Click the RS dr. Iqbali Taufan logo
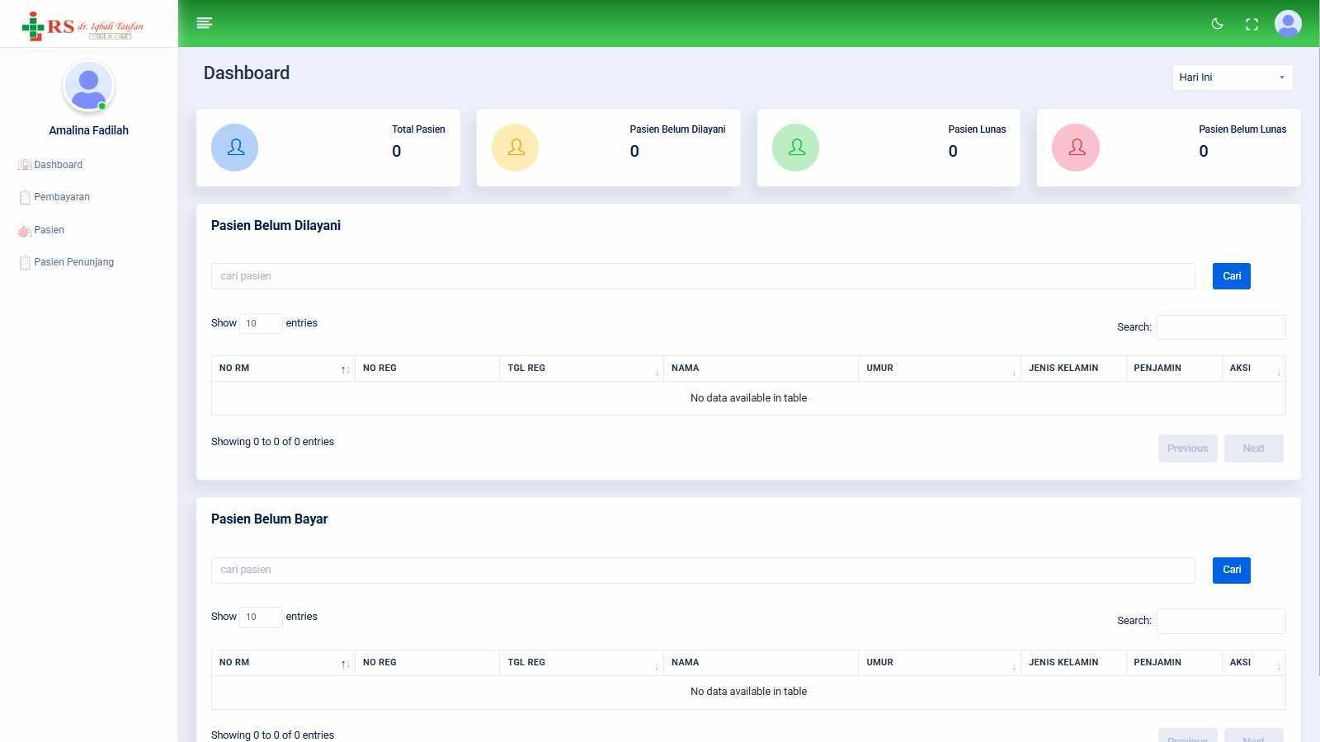Viewport: 1320px width, 742px height. click(x=82, y=26)
